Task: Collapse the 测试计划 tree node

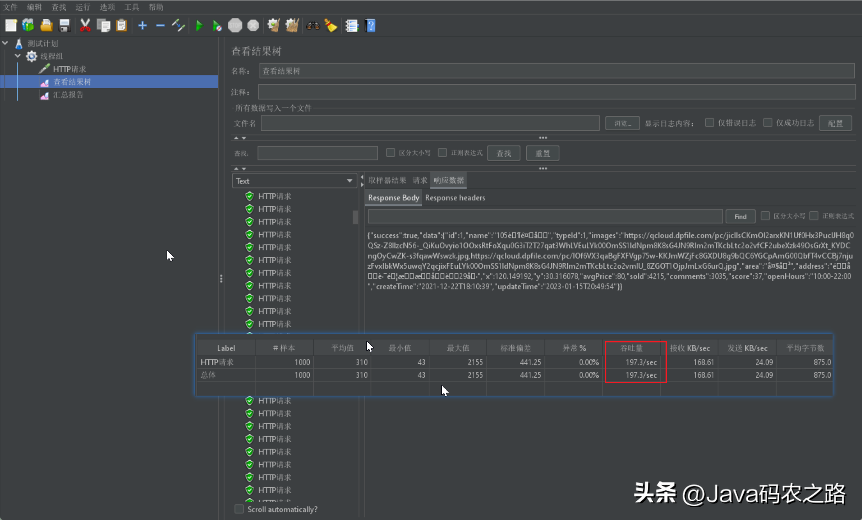Action: click(5, 43)
